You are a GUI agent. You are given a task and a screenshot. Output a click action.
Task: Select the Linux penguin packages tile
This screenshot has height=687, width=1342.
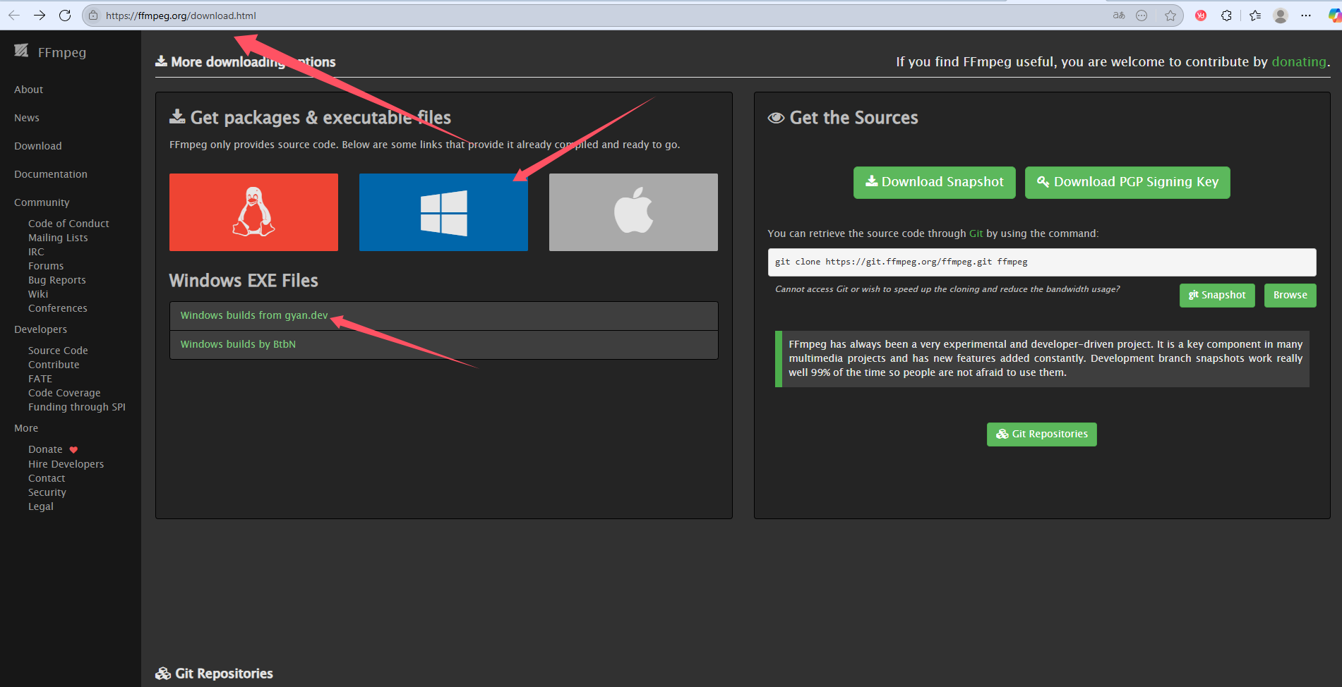(x=253, y=212)
